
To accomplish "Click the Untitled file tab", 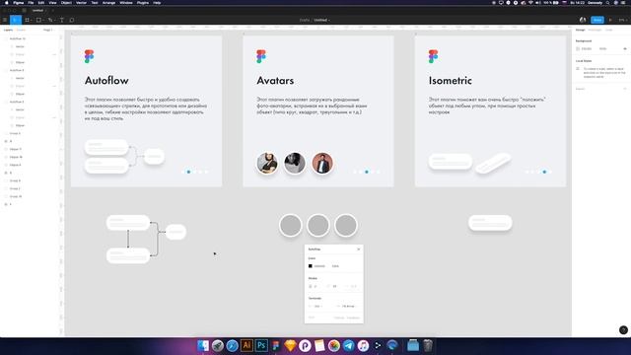I will [x=37, y=11].
